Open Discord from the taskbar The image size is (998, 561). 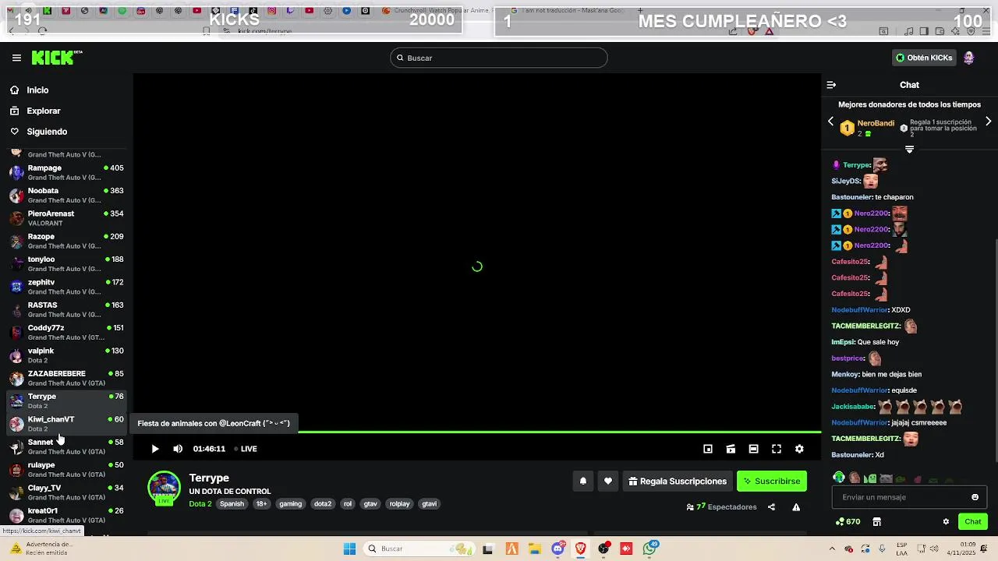[x=557, y=549]
